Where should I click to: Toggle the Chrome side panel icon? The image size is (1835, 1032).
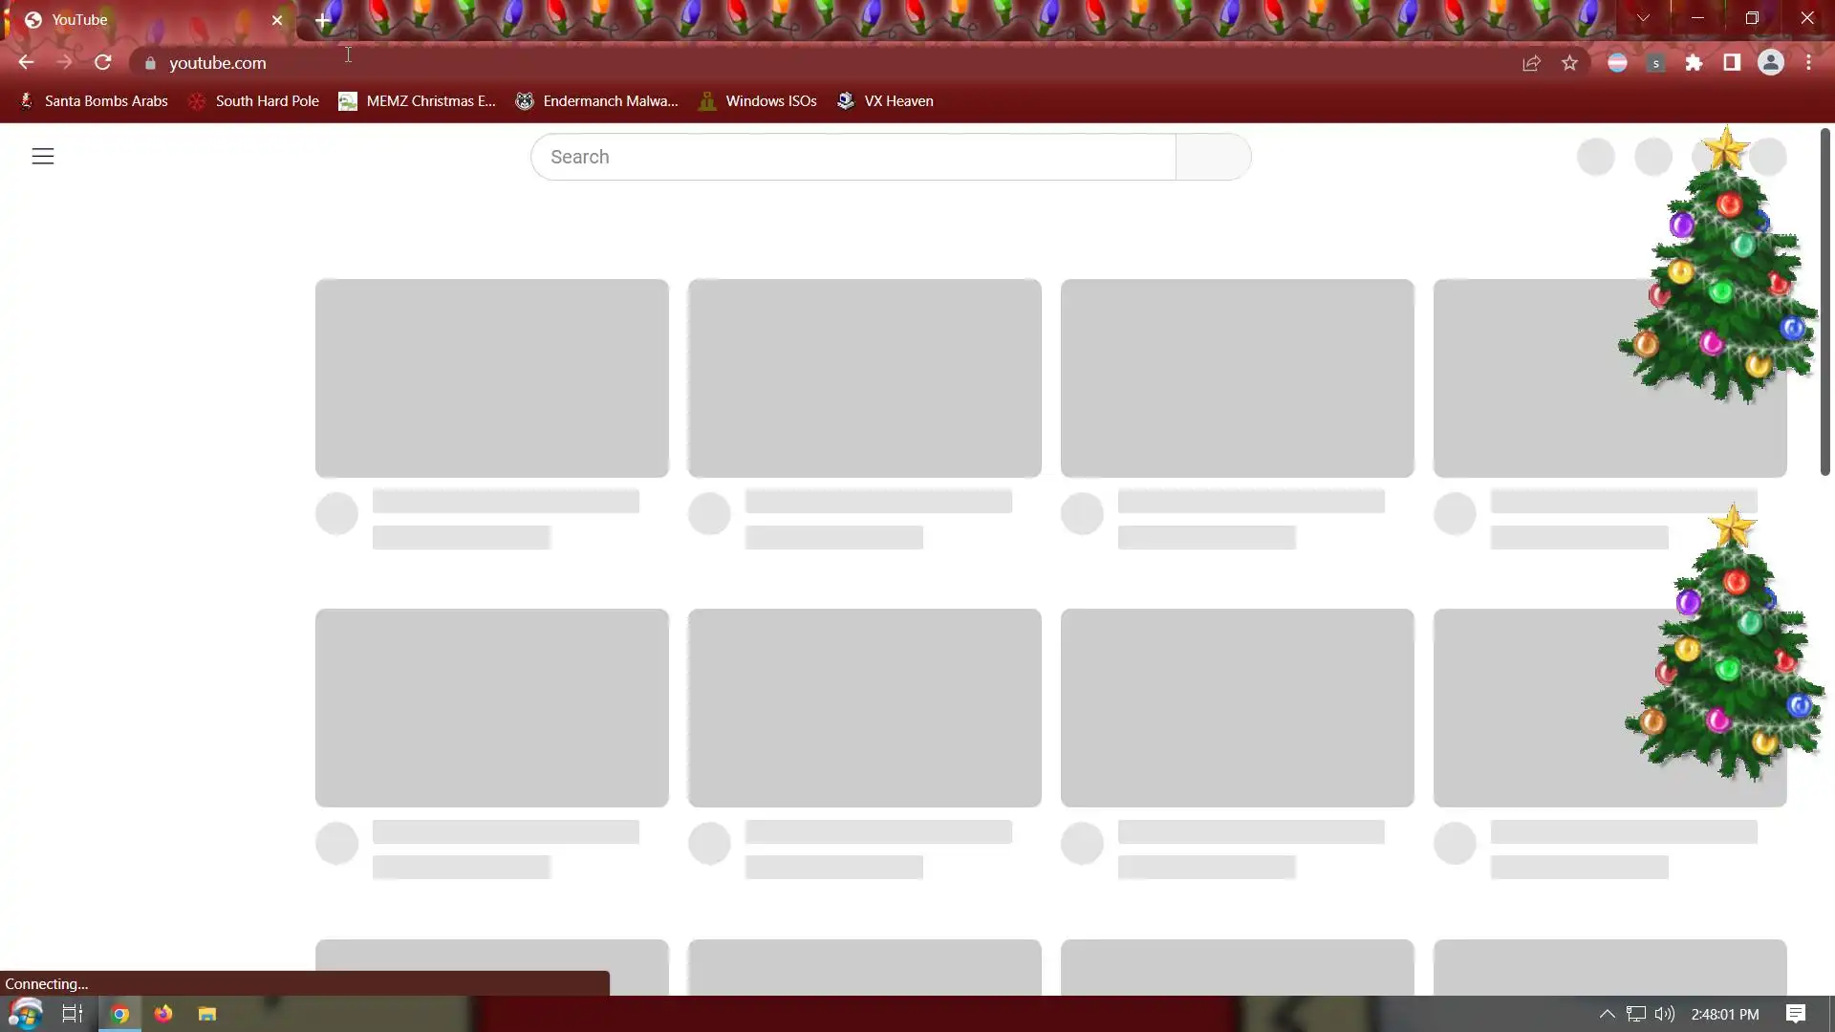click(x=1732, y=63)
